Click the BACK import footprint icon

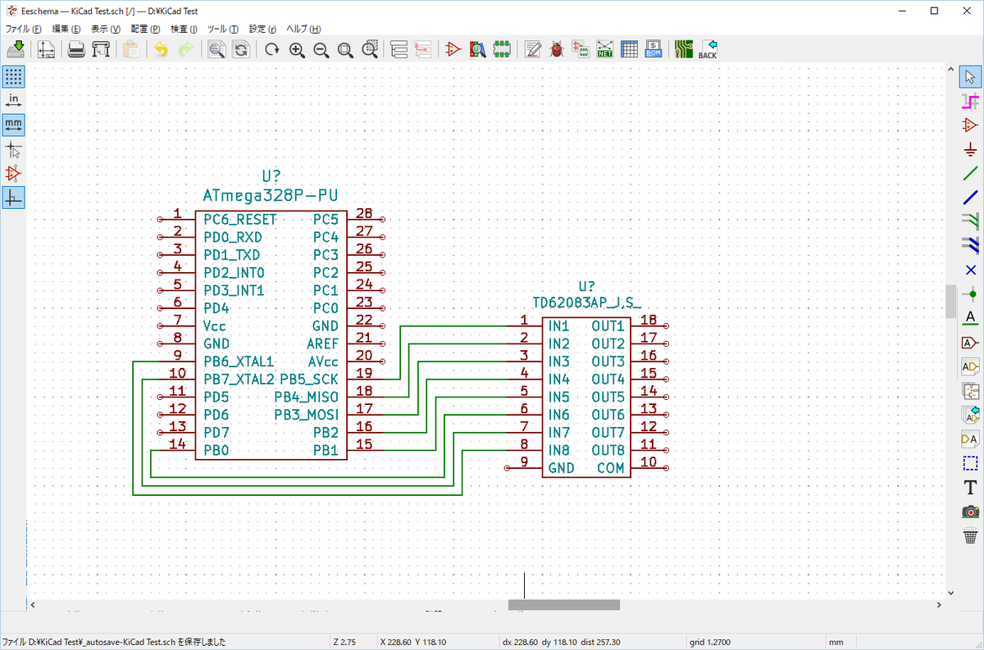[708, 49]
